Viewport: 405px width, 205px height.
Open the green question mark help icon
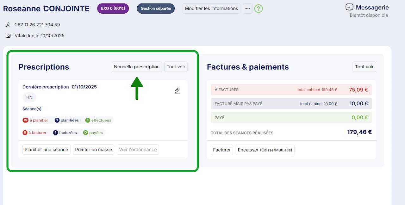pyautogui.click(x=259, y=9)
